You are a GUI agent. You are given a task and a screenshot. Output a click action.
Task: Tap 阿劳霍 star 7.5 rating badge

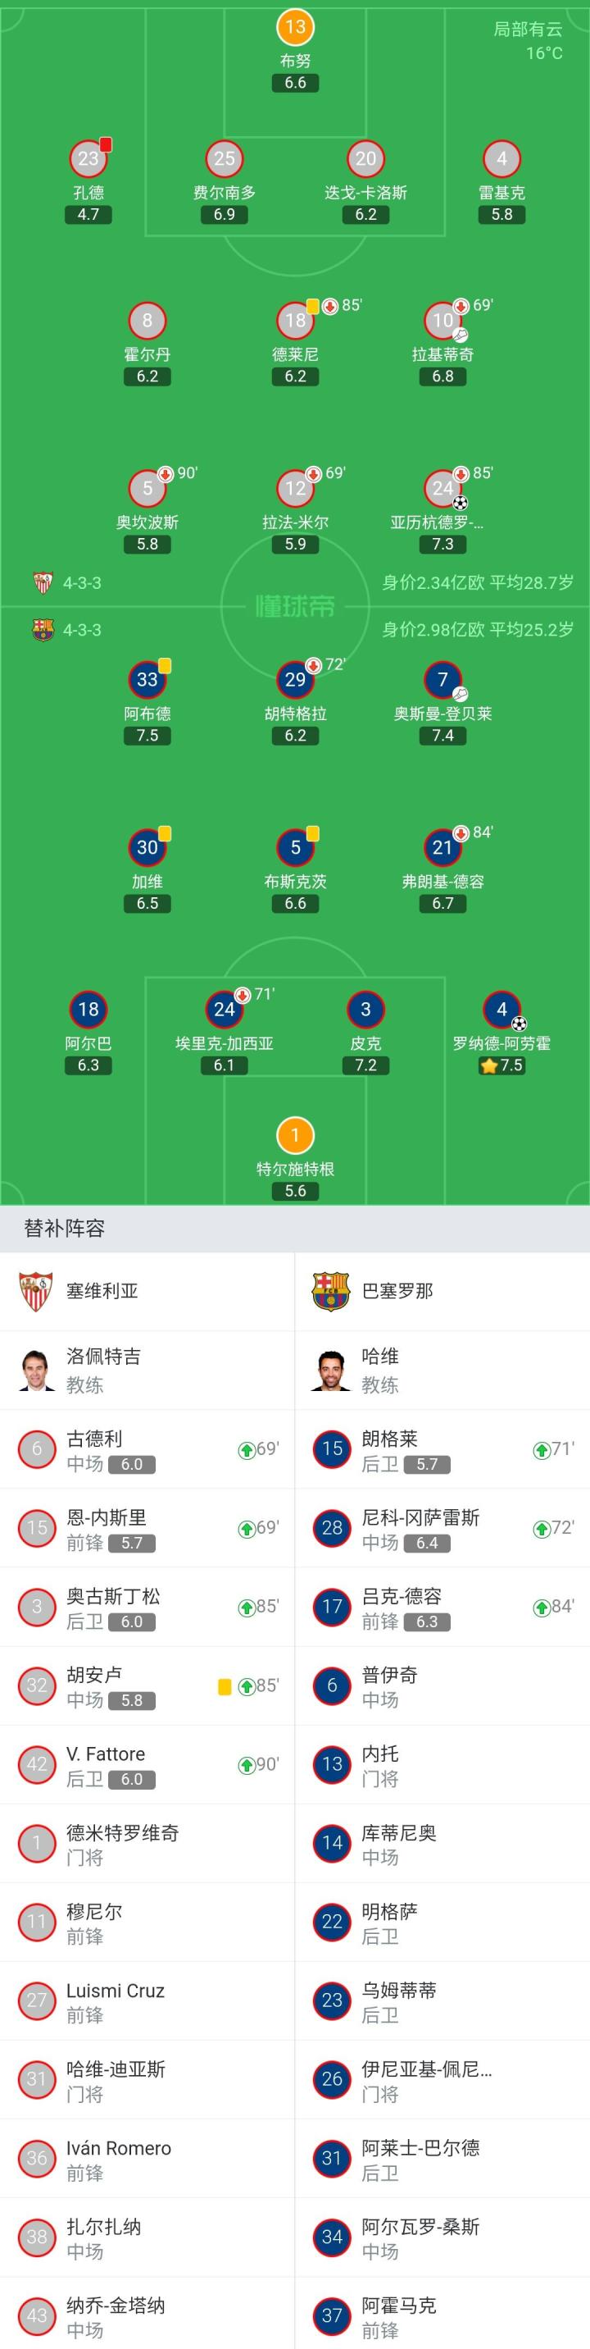(501, 1065)
